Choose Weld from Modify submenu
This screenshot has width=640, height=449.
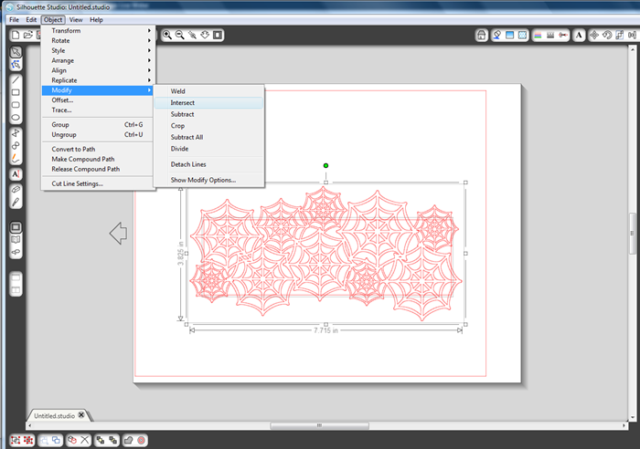tap(208, 91)
